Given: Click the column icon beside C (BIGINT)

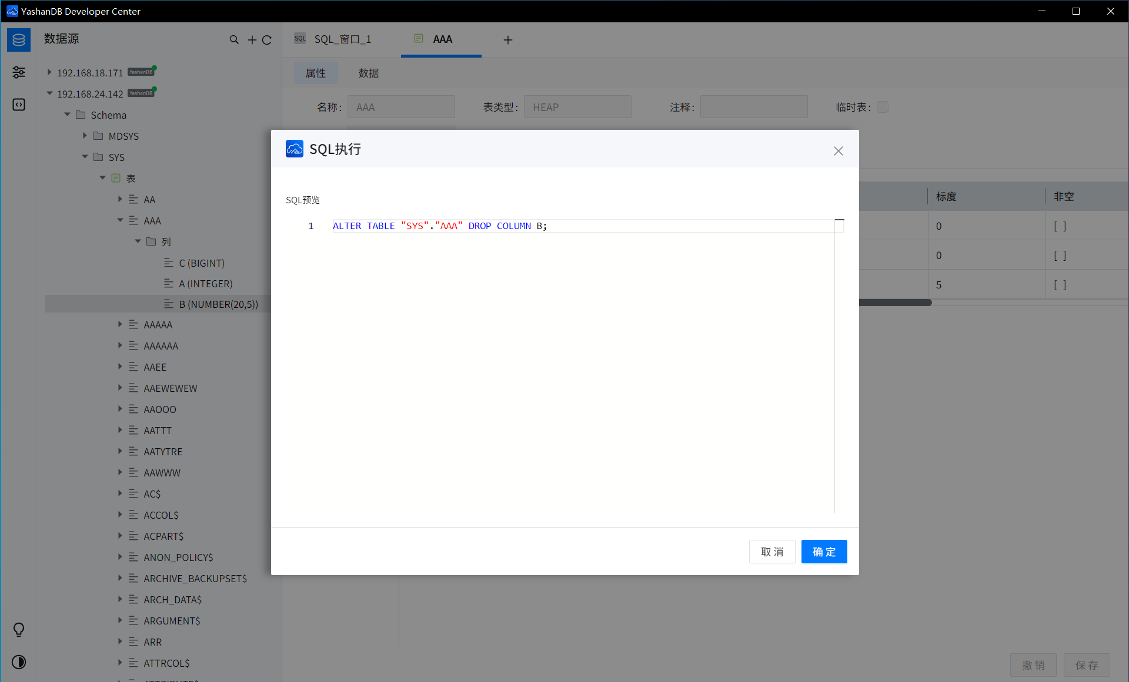Looking at the screenshot, I should pos(169,263).
